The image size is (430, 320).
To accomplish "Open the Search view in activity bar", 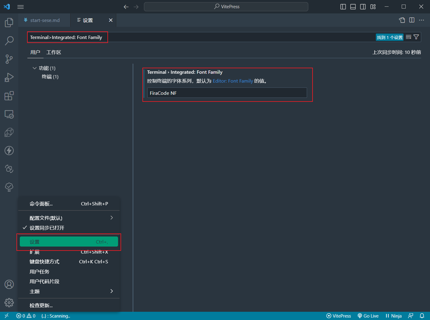I will coord(9,41).
